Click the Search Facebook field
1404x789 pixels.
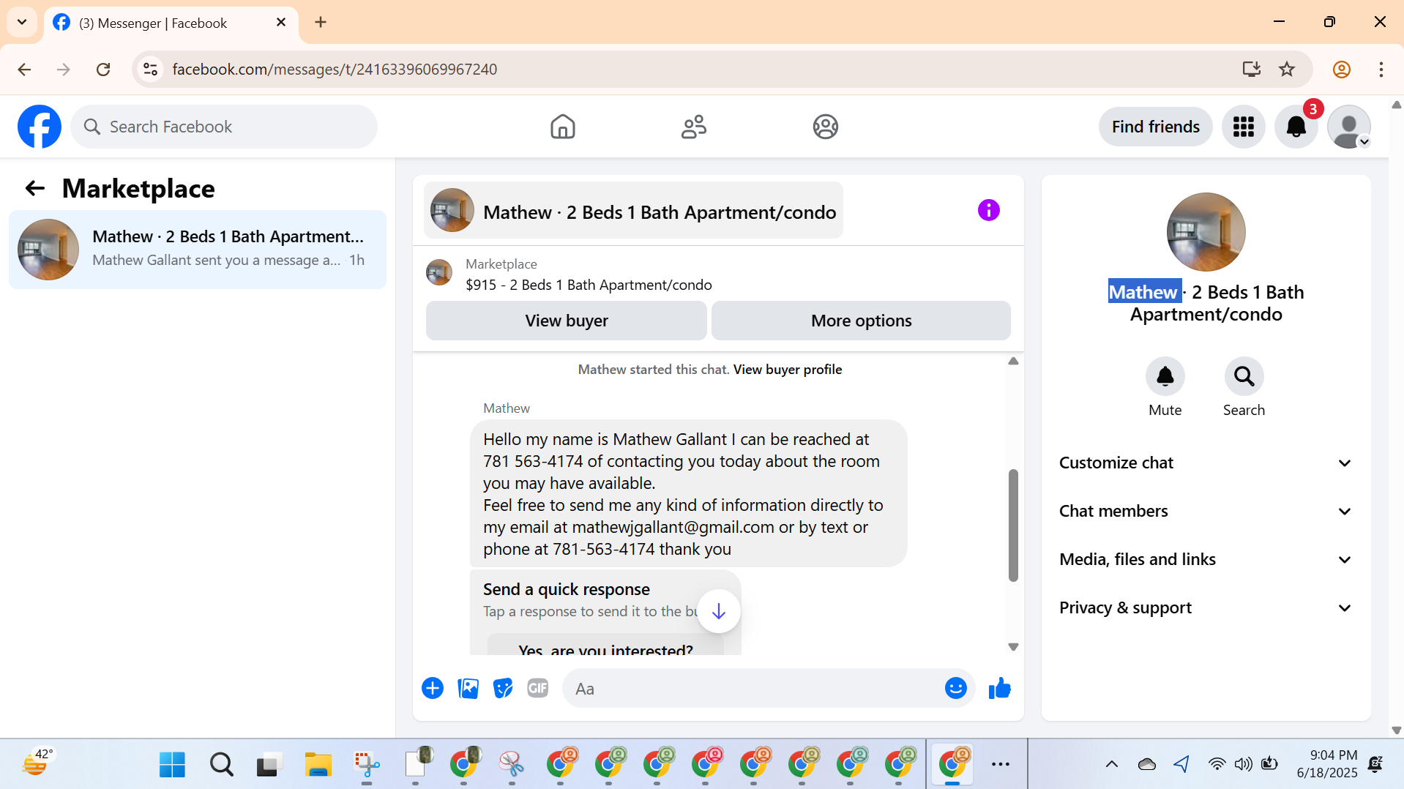pos(224,127)
